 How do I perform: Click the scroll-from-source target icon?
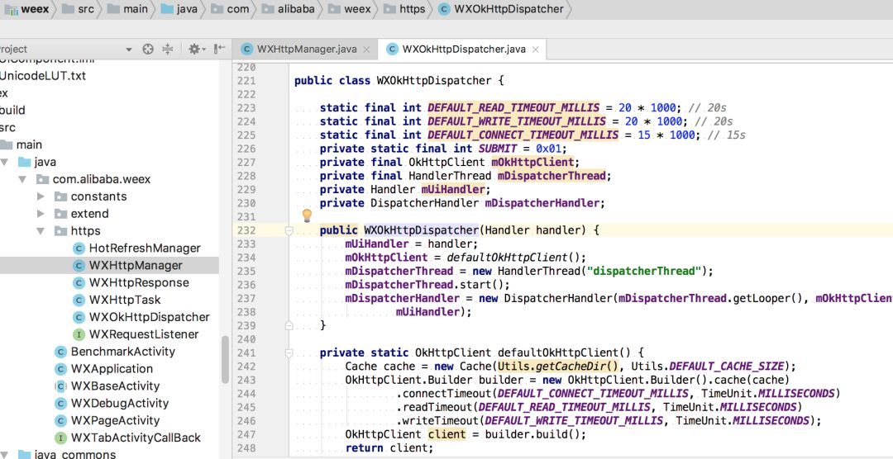tap(148, 49)
